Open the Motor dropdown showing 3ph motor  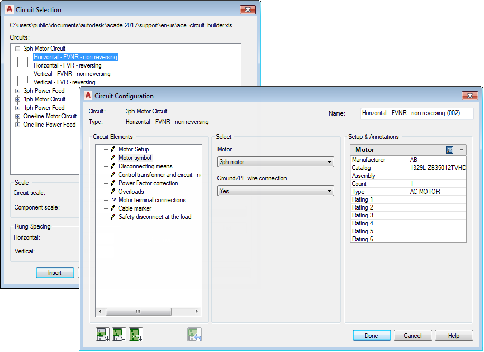click(x=276, y=162)
